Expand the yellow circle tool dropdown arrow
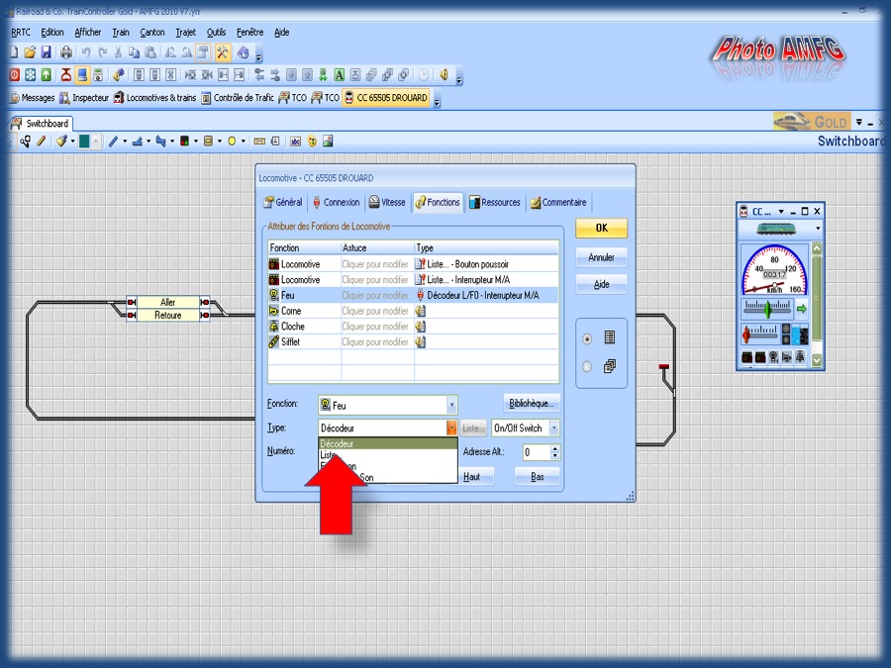891x668 pixels. tap(244, 141)
